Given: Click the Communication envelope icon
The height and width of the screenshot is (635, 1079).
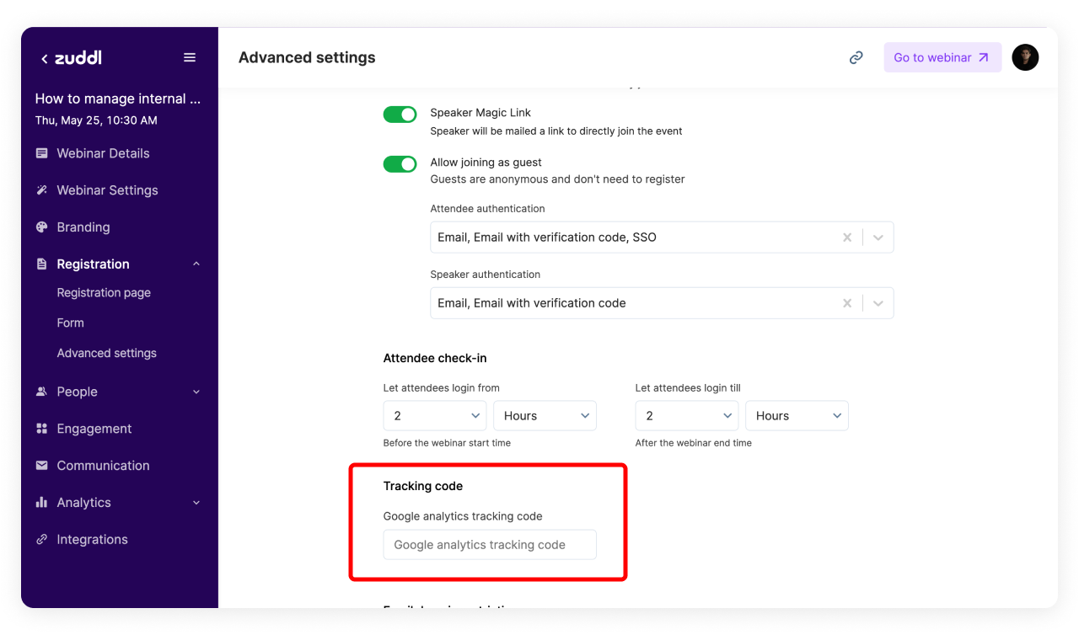Looking at the screenshot, I should 41,466.
